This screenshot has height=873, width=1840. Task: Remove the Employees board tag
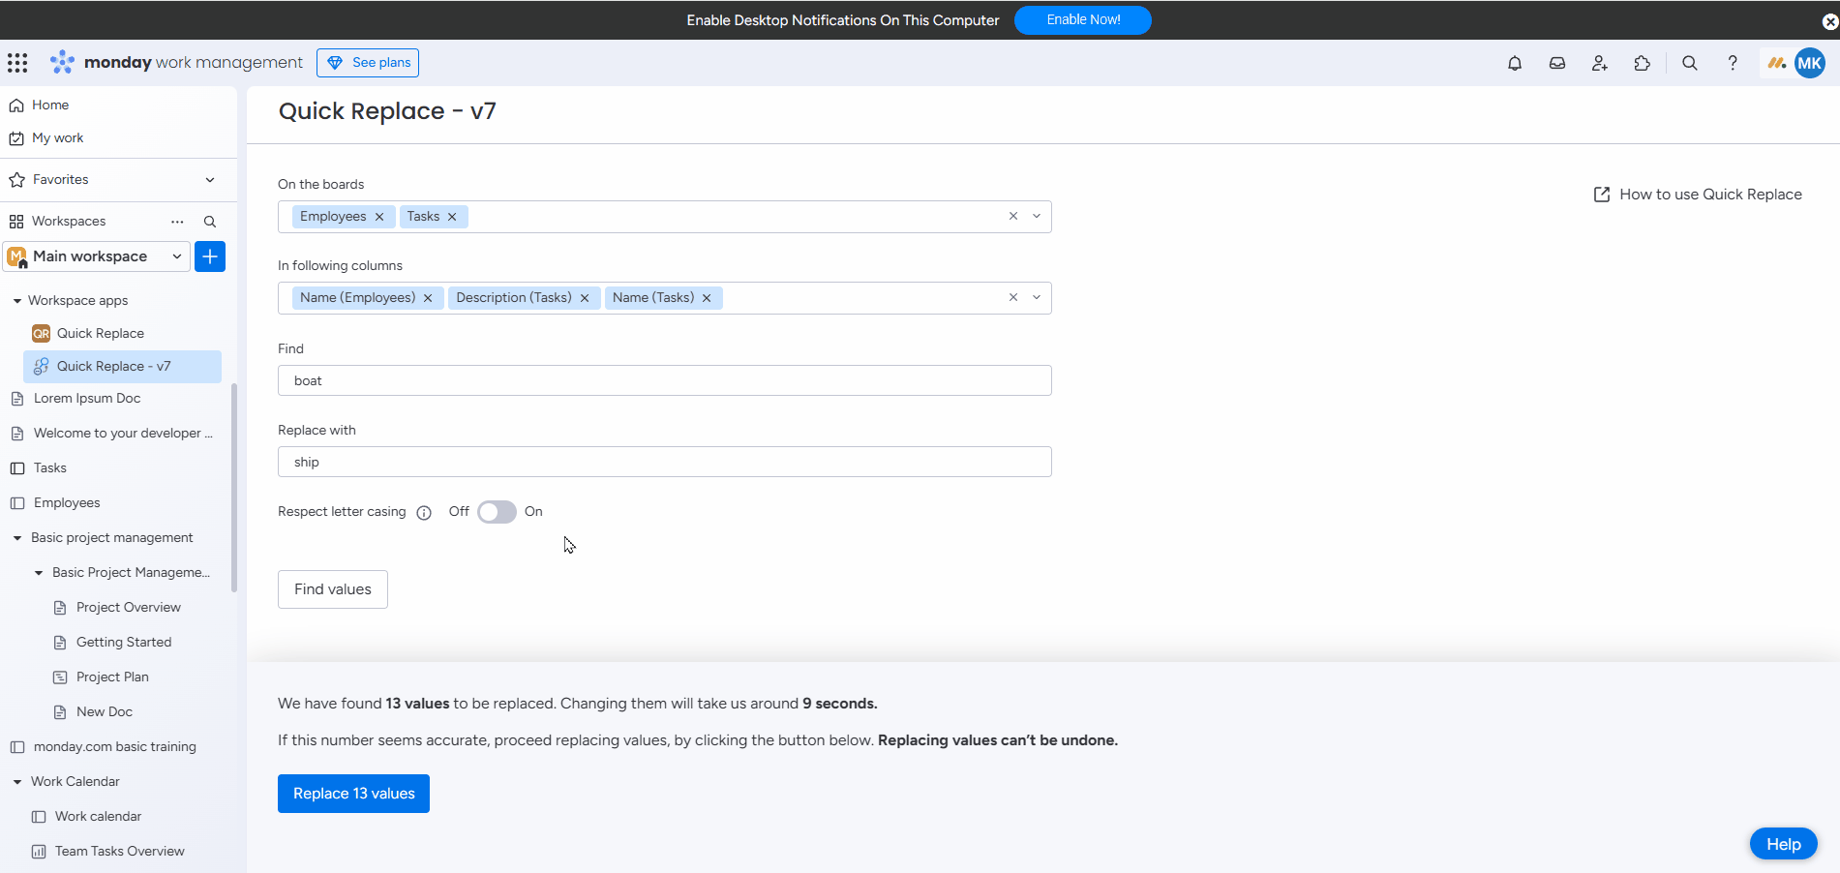click(379, 217)
